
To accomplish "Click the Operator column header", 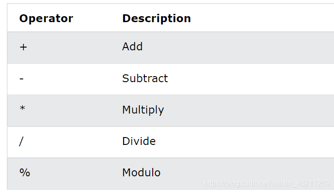I will [46, 18].
